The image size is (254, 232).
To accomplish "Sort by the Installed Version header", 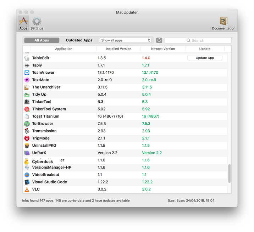I will click(x=118, y=49).
